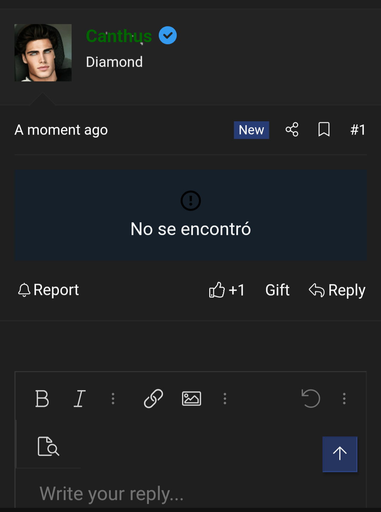Image resolution: width=381 pixels, height=512 pixels.
Task: Undo the last edit with the undo icon
Action: pos(310,399)
